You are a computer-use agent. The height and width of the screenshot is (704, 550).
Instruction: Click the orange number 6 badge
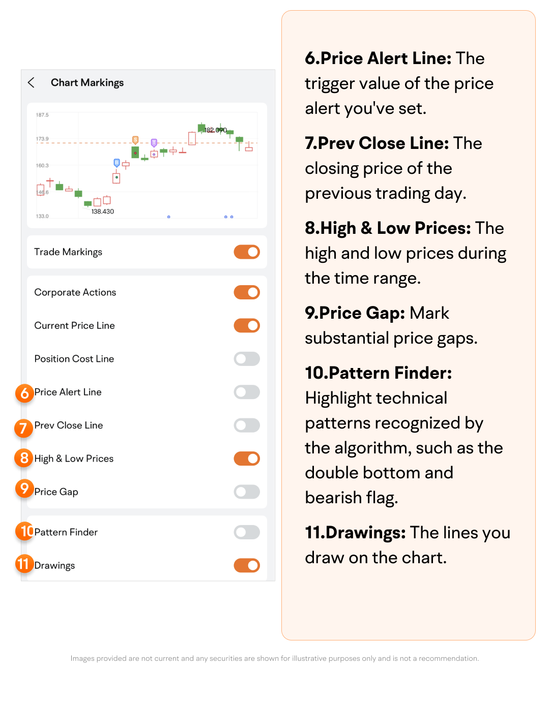24,393
